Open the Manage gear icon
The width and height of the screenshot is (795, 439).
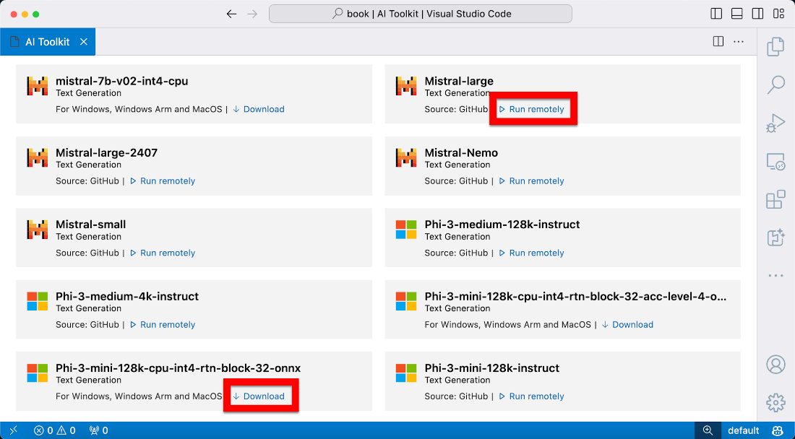[775, 403]
